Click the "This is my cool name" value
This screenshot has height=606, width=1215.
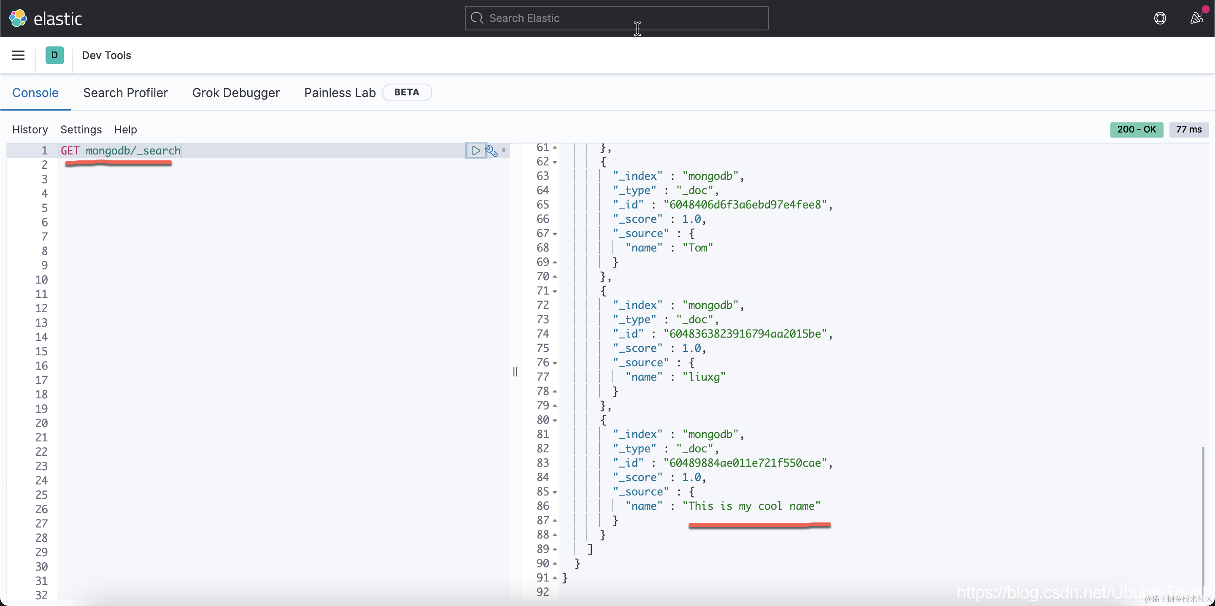point(751,506)
